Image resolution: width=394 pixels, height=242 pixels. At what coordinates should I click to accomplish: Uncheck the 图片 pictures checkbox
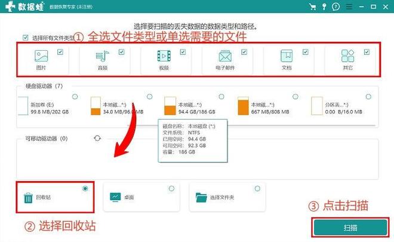(x=60, y=52)
